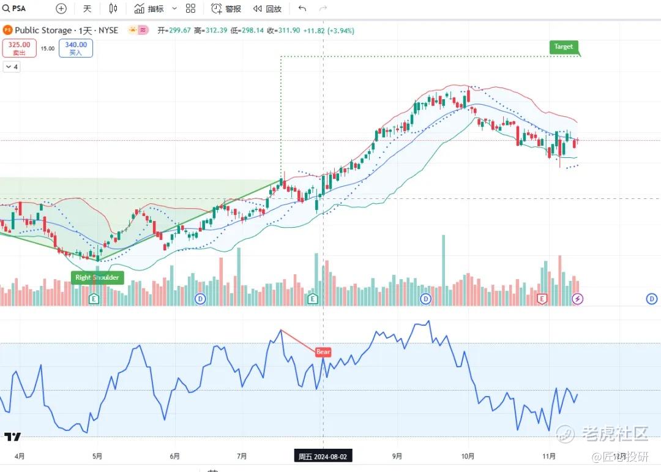Click the 340.00 买入 buy button
Viewport: 661px width, 472px height.
tap(76, 48)
